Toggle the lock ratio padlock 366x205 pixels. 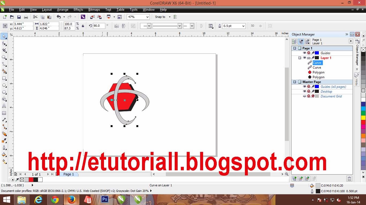click(83, 26)
